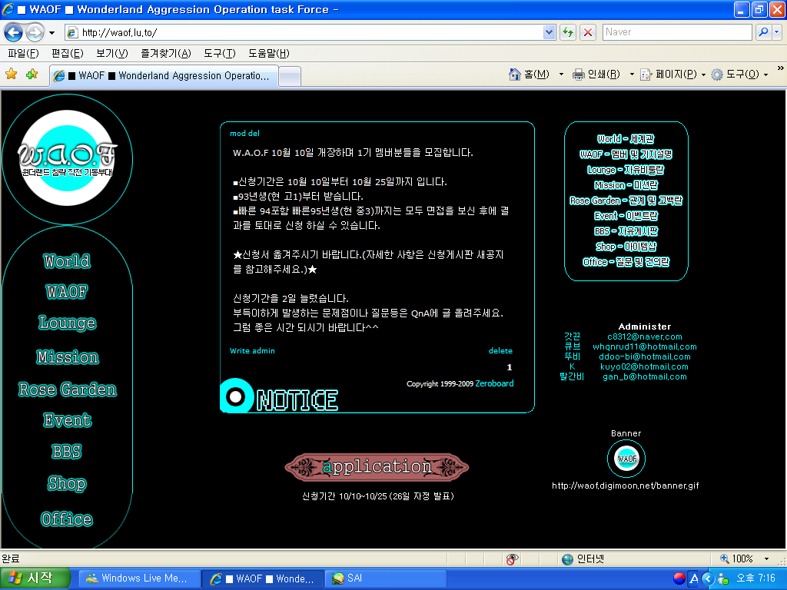Click the del link on notice

coord(254,134)
